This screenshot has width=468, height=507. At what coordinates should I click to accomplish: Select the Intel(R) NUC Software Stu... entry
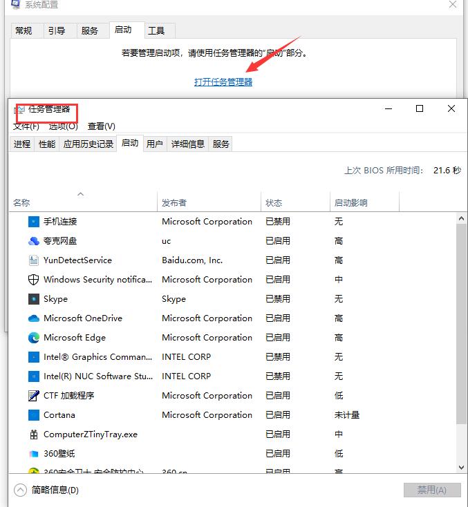tap(98, 376)
